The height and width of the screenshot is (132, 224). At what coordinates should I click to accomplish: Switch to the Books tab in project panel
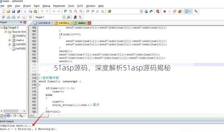pyautogui.click(x=9, y=116)
